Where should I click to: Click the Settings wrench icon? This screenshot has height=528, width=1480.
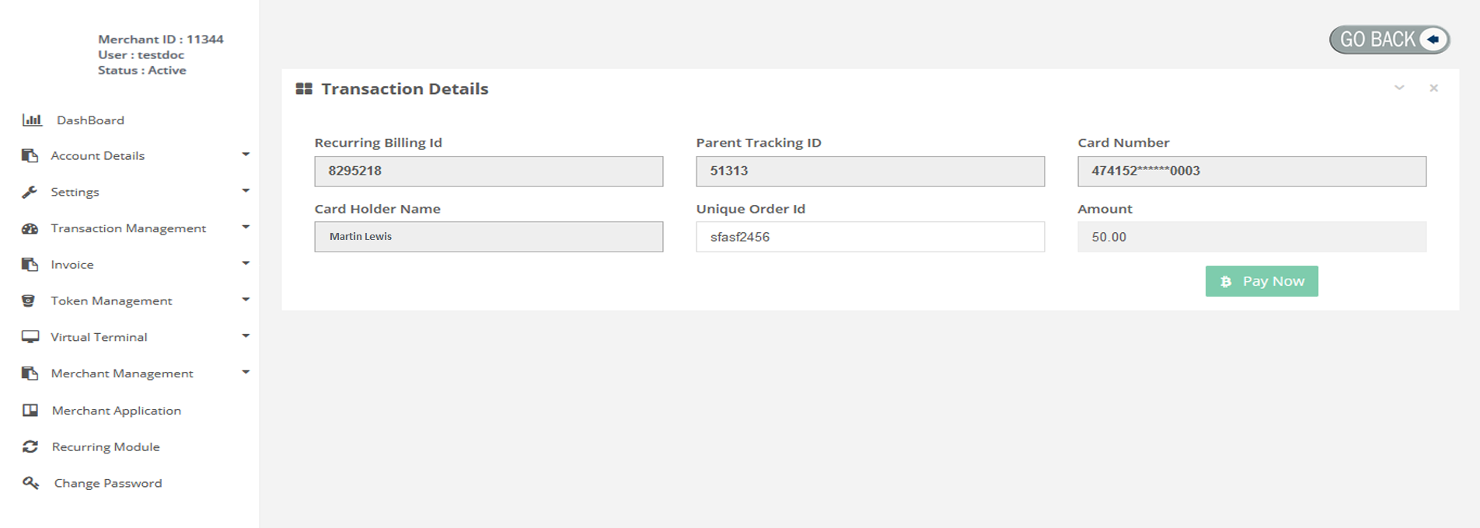coord(30,192)
